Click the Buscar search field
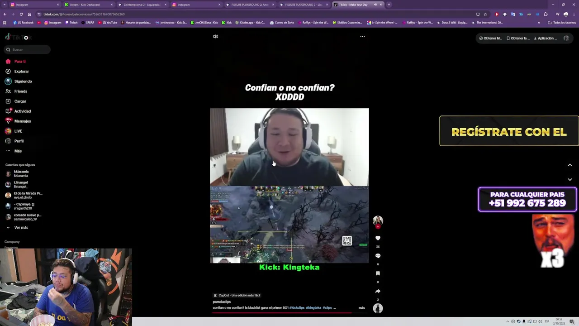Viewport: 579px width, 326px height. point(27,49)
